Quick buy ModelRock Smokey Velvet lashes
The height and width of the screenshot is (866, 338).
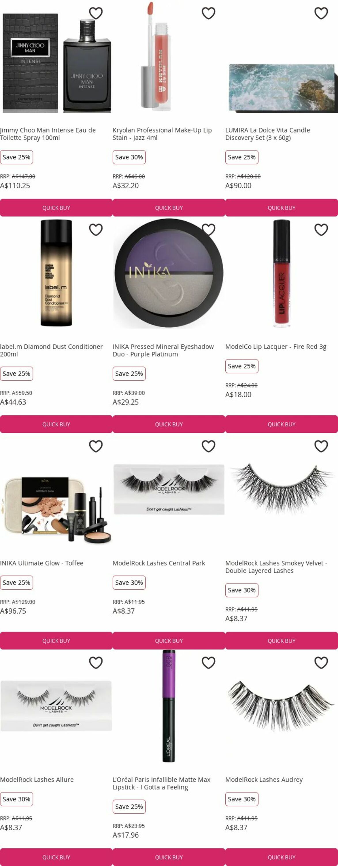[282, 641]
